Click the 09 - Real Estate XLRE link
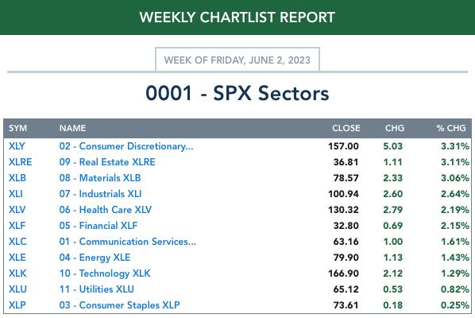 [107, 162]
